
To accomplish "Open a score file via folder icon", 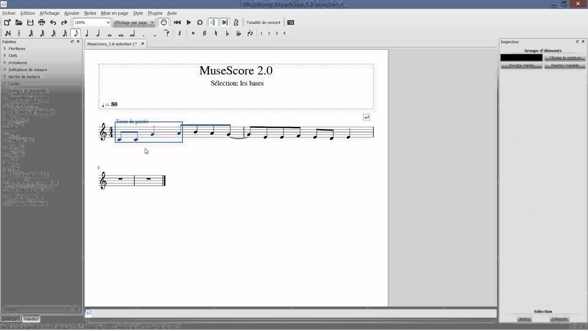I will [x=19, y=23].
